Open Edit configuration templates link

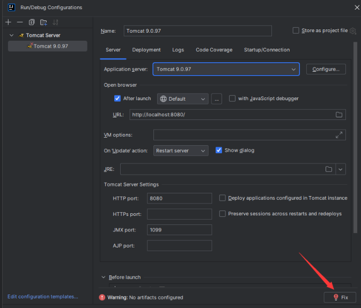[43, 297]
